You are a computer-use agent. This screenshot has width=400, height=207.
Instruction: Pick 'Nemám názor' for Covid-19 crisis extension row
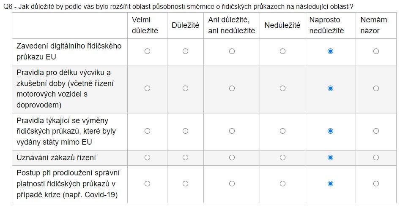coord(376,184)
